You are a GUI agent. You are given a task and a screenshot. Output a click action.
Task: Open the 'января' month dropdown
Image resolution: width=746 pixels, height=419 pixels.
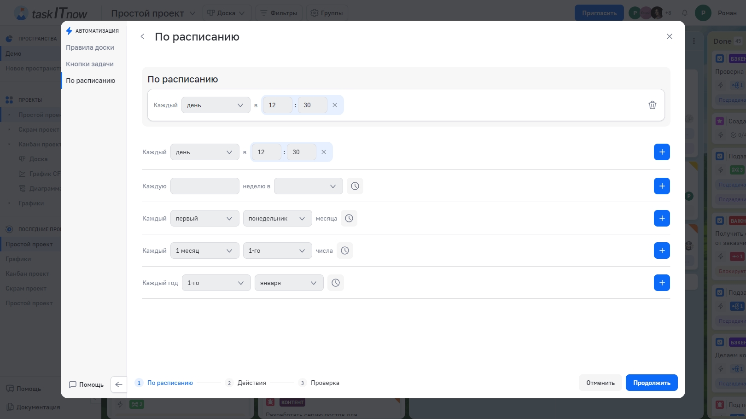click(289, 283)
